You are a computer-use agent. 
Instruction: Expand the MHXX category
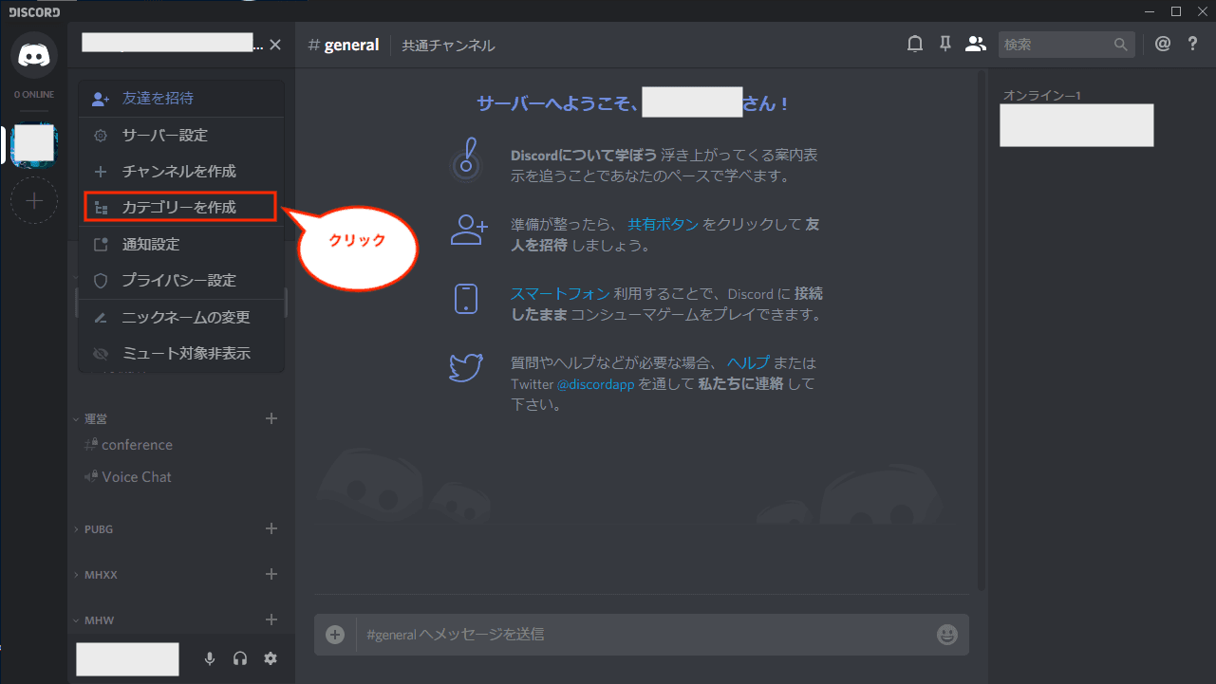pyautogui.click(x=95, y=575)
